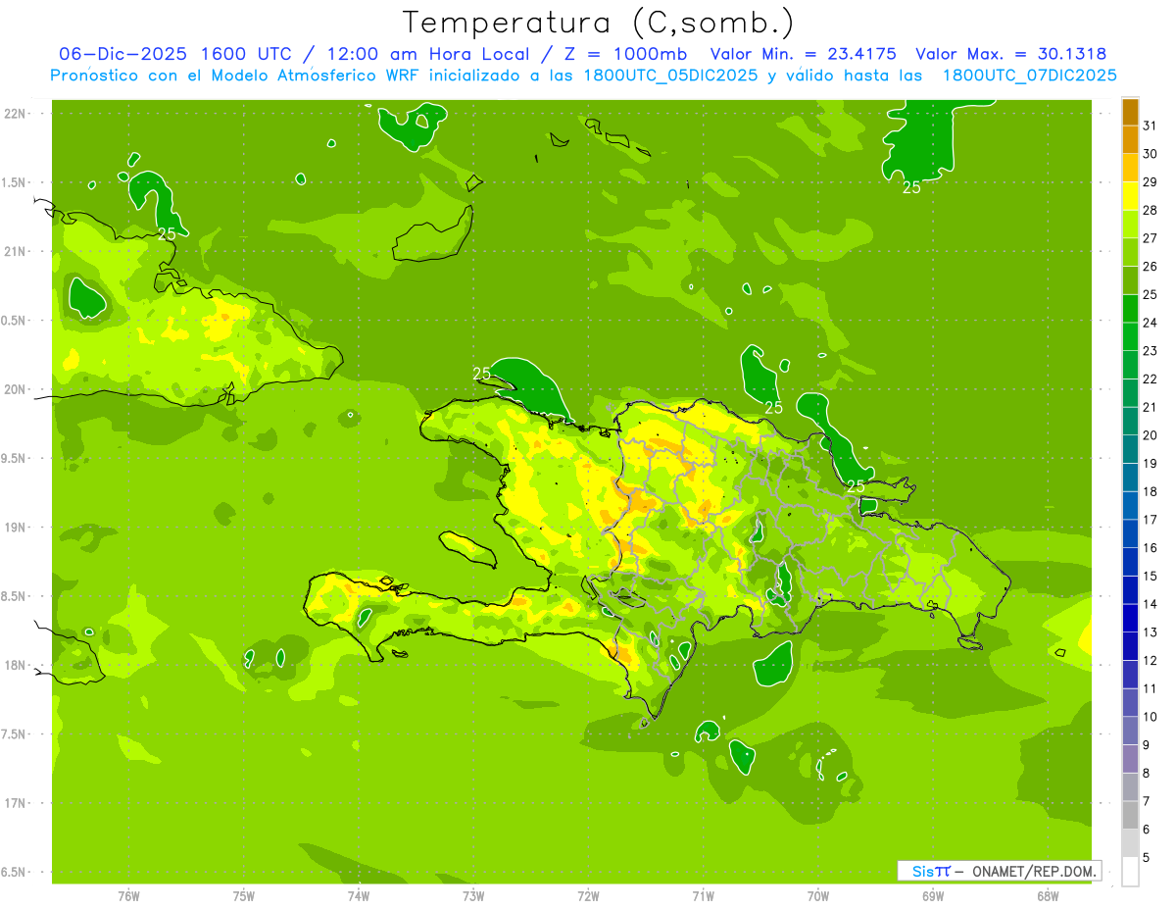1176x909 pixels.
Task: Click the pressure level "Z = 1000mb"
Action: click(625, 54)
